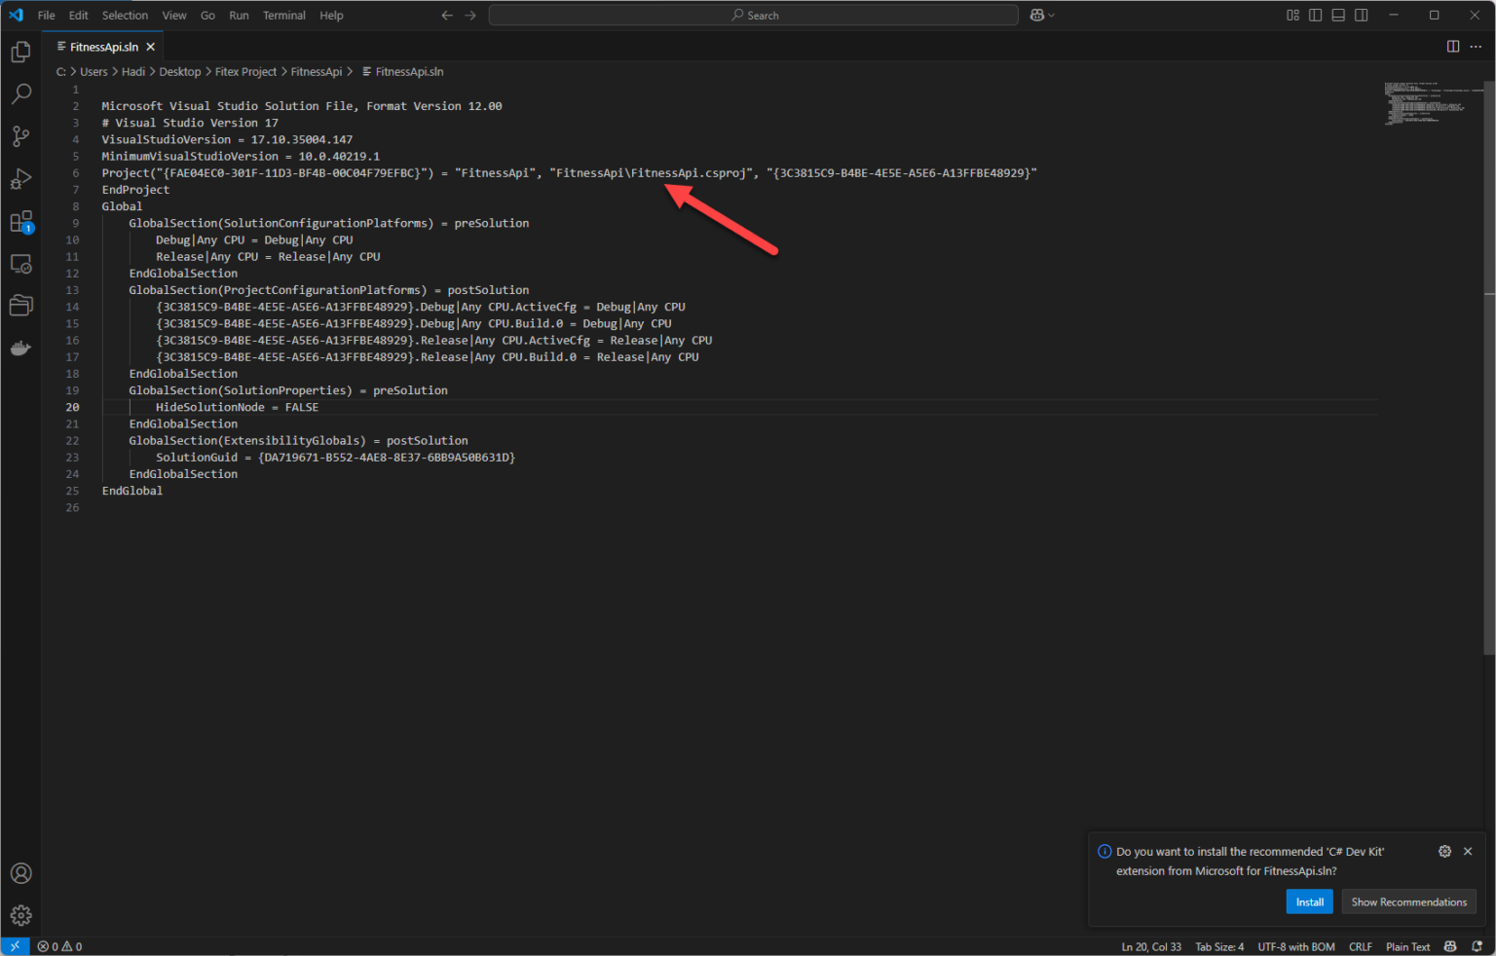1496x956 pixels.
Task: Open the Extensions view showing one badge
Action: tap(20, 221)
